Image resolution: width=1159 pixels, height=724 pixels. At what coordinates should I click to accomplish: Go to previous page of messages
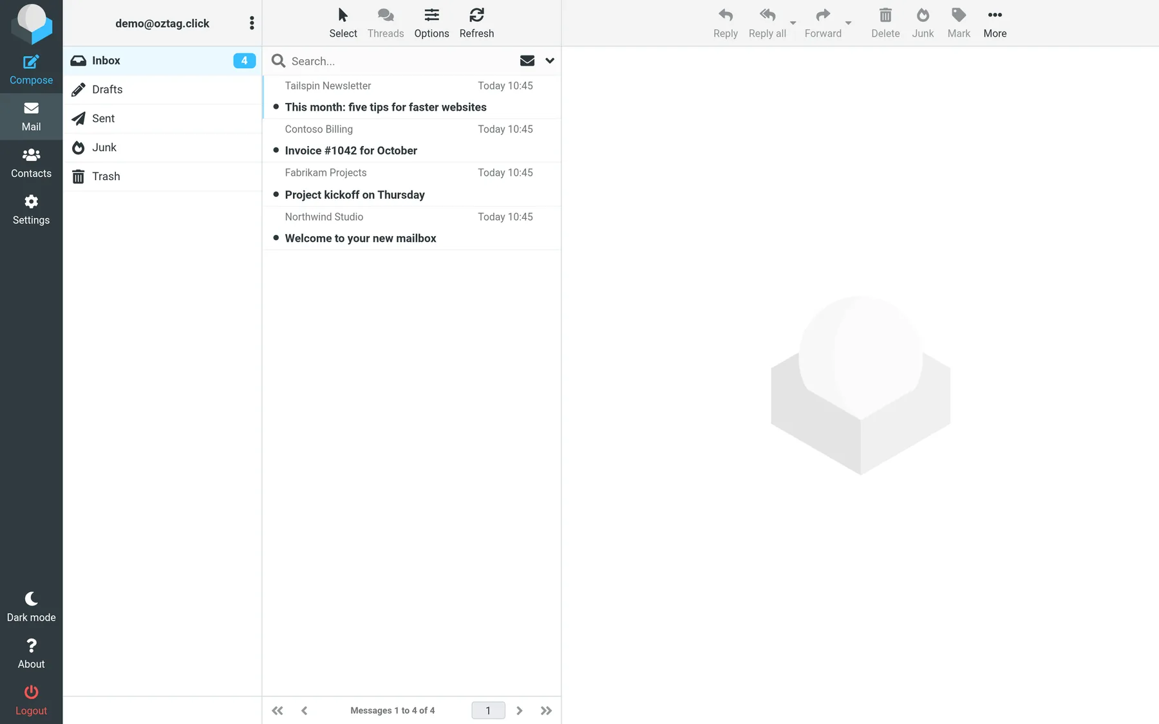(305, 710)
